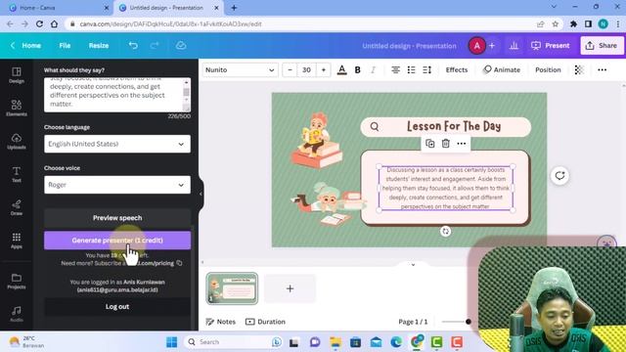Click the Share button
Screen dimensions: 626x352
tap(602, 46)
